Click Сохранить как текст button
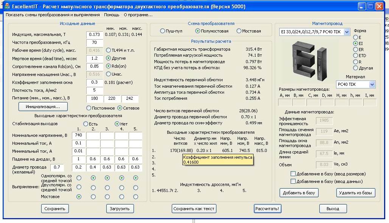 (194, 208)
